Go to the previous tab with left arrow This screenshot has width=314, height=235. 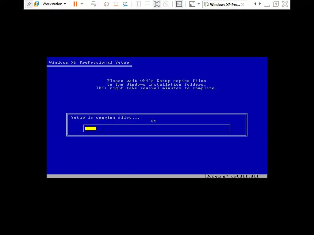click(255, 4)
